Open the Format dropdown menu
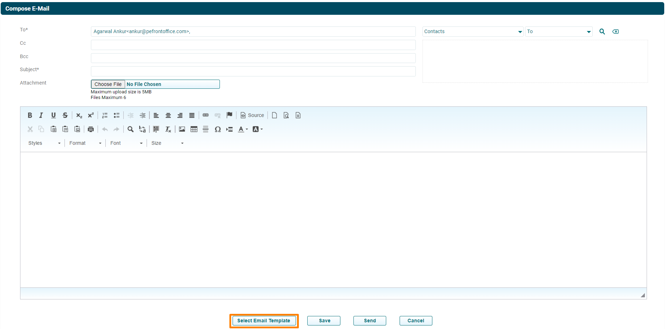The height and width of the screenshot is (329, 666). coord(85,143)
